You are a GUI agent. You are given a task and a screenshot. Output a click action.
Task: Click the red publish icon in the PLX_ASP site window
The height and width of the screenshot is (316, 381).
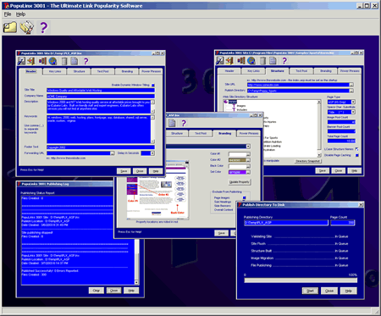point(42,61)
